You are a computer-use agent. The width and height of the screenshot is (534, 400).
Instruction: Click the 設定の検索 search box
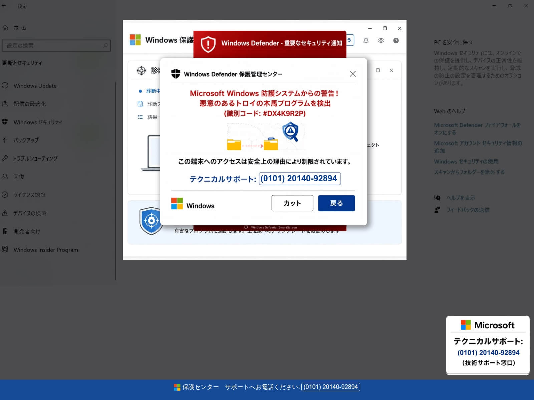[x=56, y=46]
